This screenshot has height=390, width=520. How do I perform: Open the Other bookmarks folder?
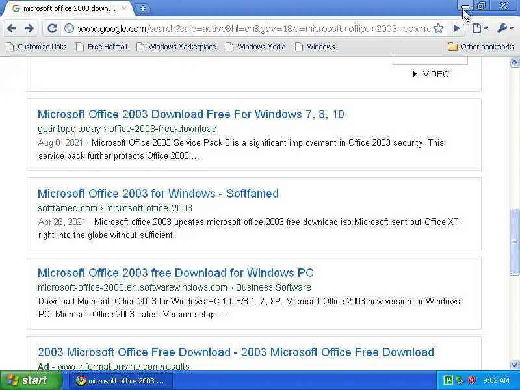[481, 47]
